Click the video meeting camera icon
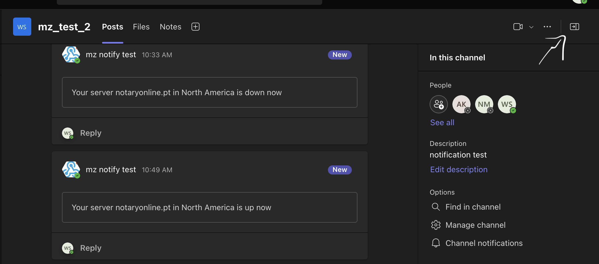This screenshot has height=264, width=599. coord(518,27)
